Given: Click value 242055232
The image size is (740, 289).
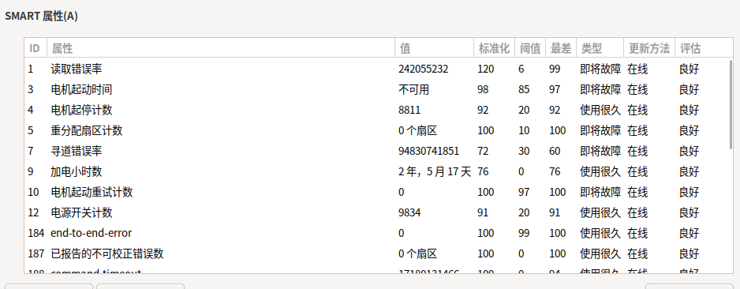Looking at the screenshot, I should [x=424, y=69].
